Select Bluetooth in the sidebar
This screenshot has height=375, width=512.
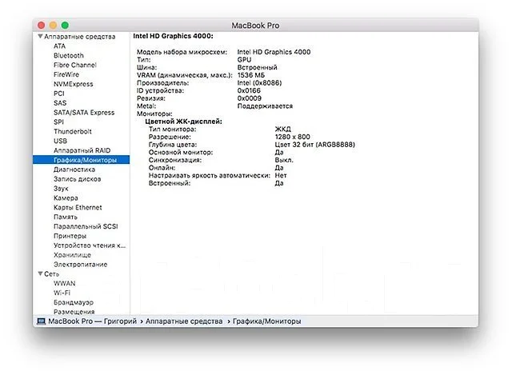(69, 55)
